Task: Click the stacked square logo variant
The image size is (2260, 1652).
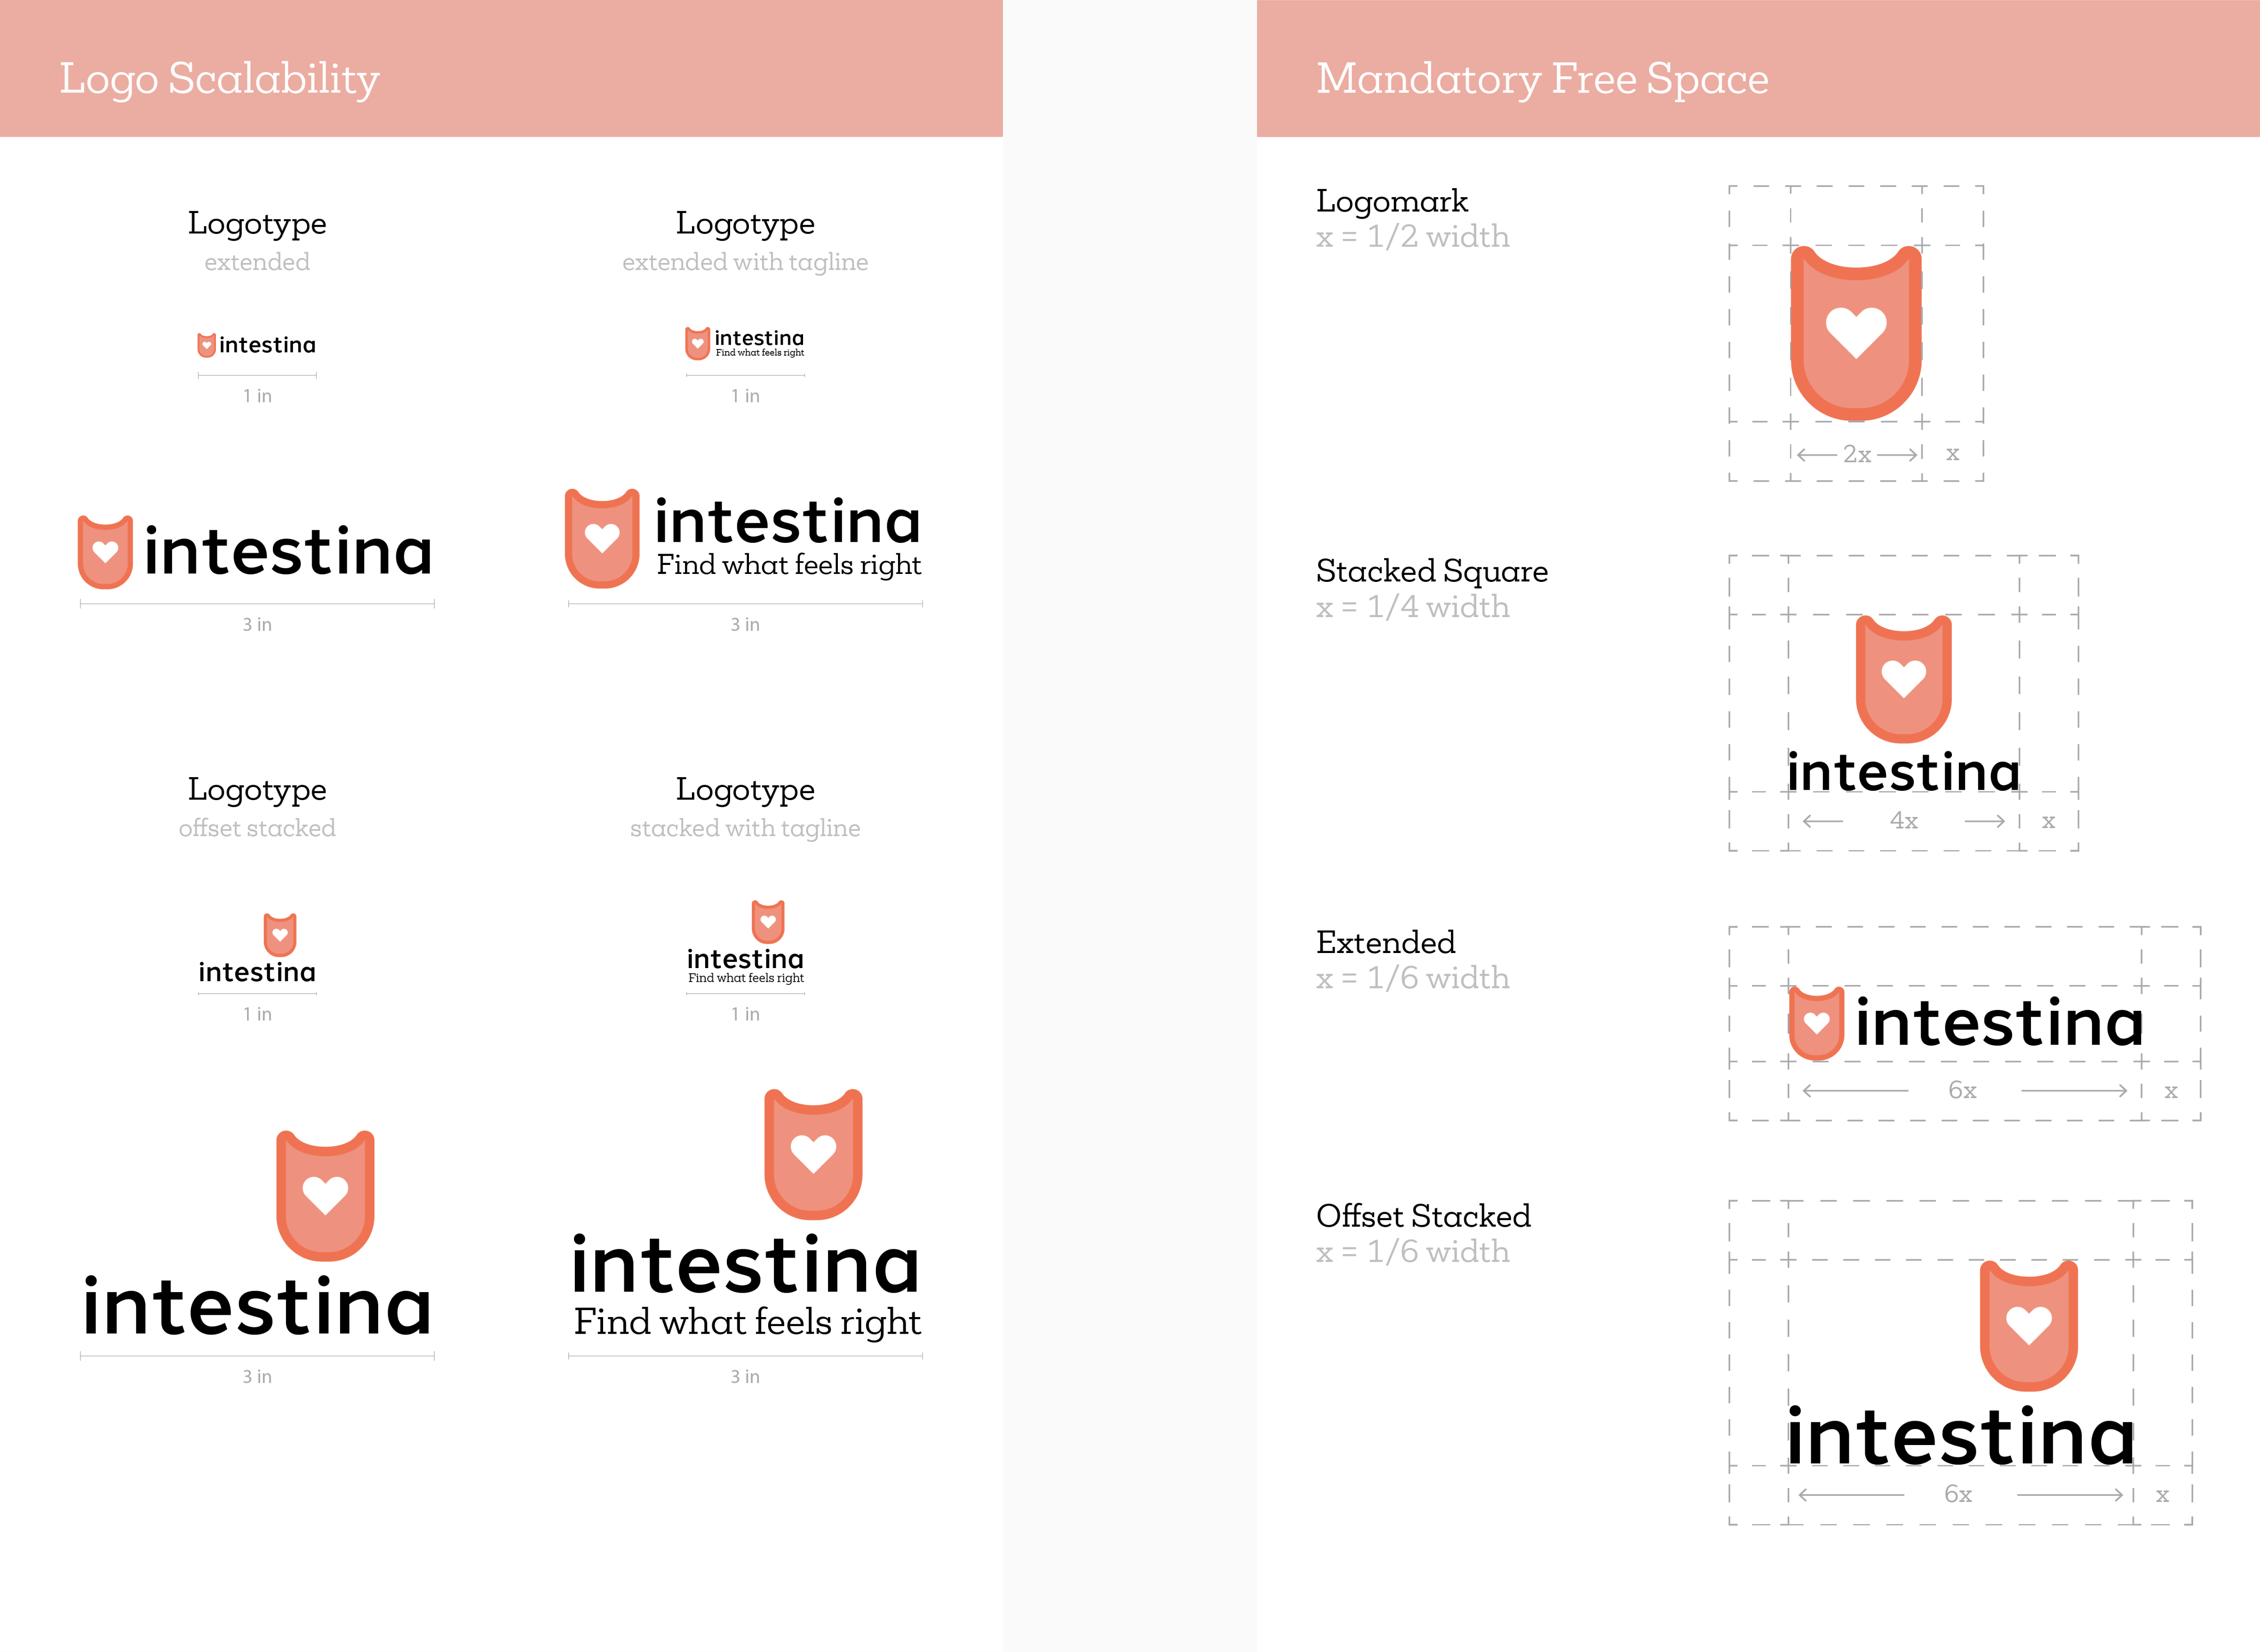Action: (1886, 701)
